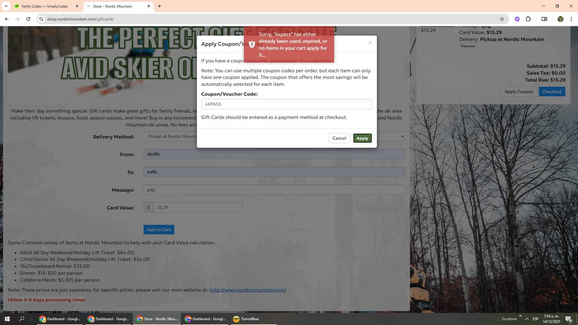Open the Extensions puzzle icon

pyautogui.click(x=528, y=19)
